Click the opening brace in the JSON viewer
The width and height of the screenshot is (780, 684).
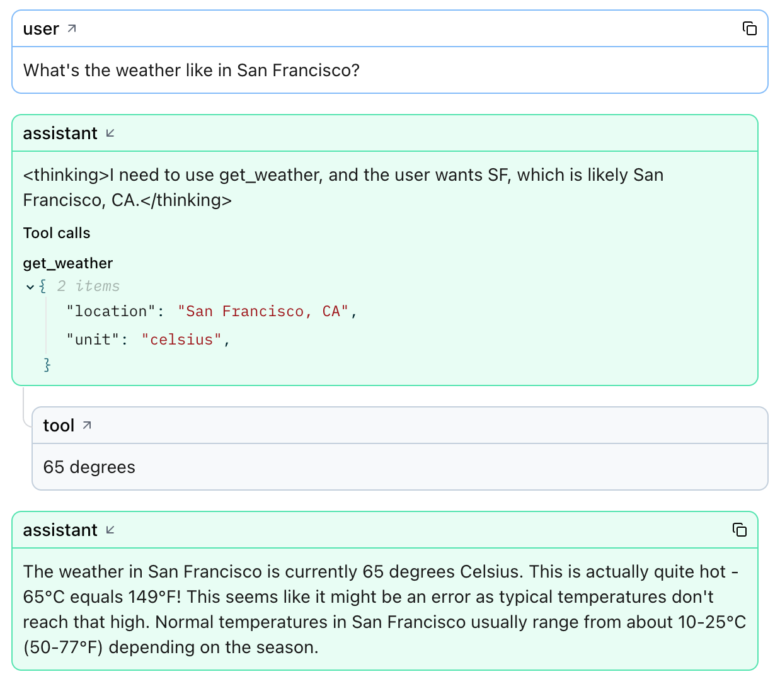(x=42, y=286)
